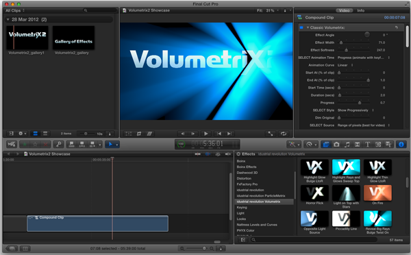
Task: Click the Crop tool under viewer
Action: 139,134
